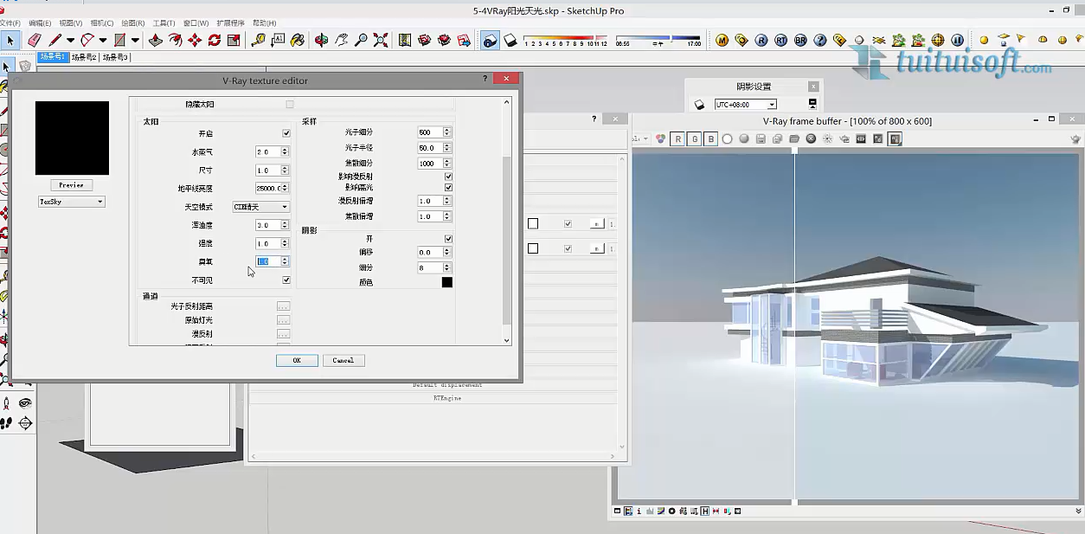
Task: Toggle the 不可见 (invisible) checkbox
Action: pyautogui.click(x=286, y=280)
